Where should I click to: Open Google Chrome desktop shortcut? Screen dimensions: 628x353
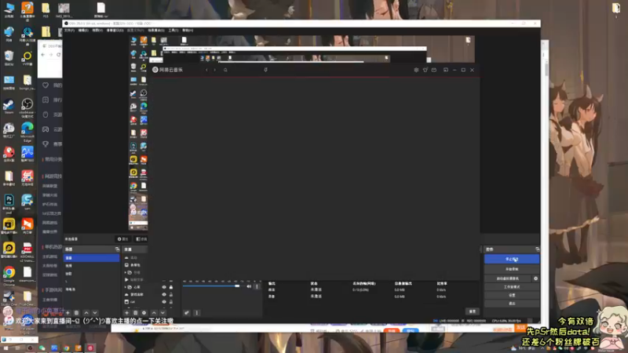click(9, 276)
